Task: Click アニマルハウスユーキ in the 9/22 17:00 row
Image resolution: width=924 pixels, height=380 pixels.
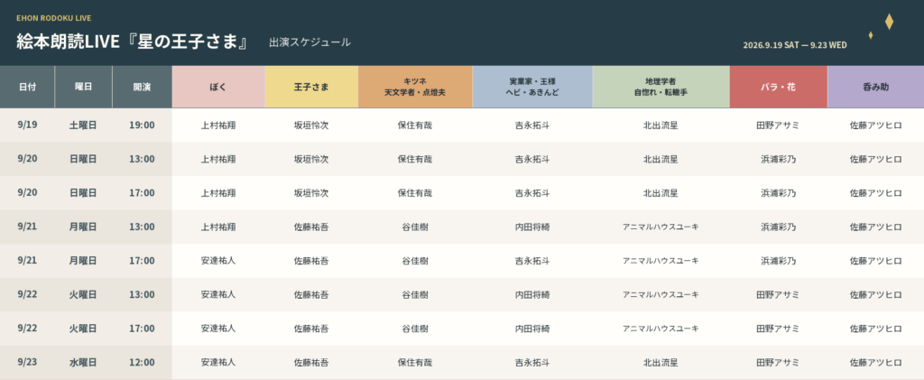Action: click(x=661, y=329)
